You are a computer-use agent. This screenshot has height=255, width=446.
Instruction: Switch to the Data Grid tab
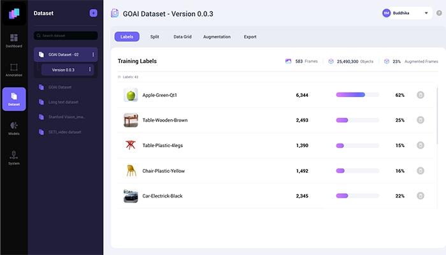coord(182,37)
